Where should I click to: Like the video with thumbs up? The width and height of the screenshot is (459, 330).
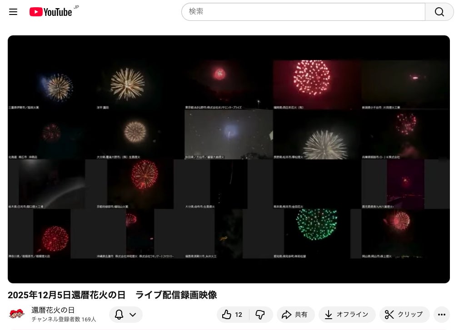click(x=232, y=315)
